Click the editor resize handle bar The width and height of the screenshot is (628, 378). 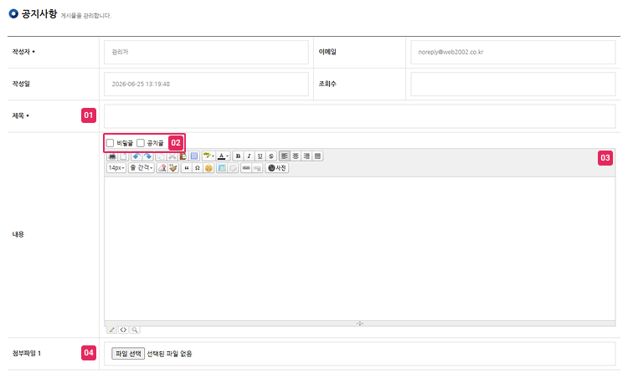360,323
